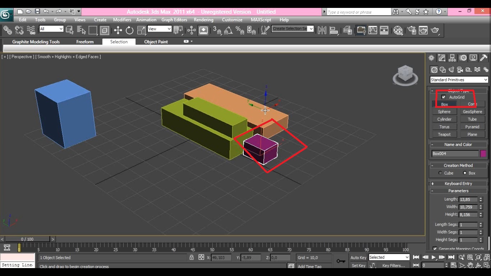Click the Sphere creation button
This screenshot has height=276, width=491.
(444, 111)
